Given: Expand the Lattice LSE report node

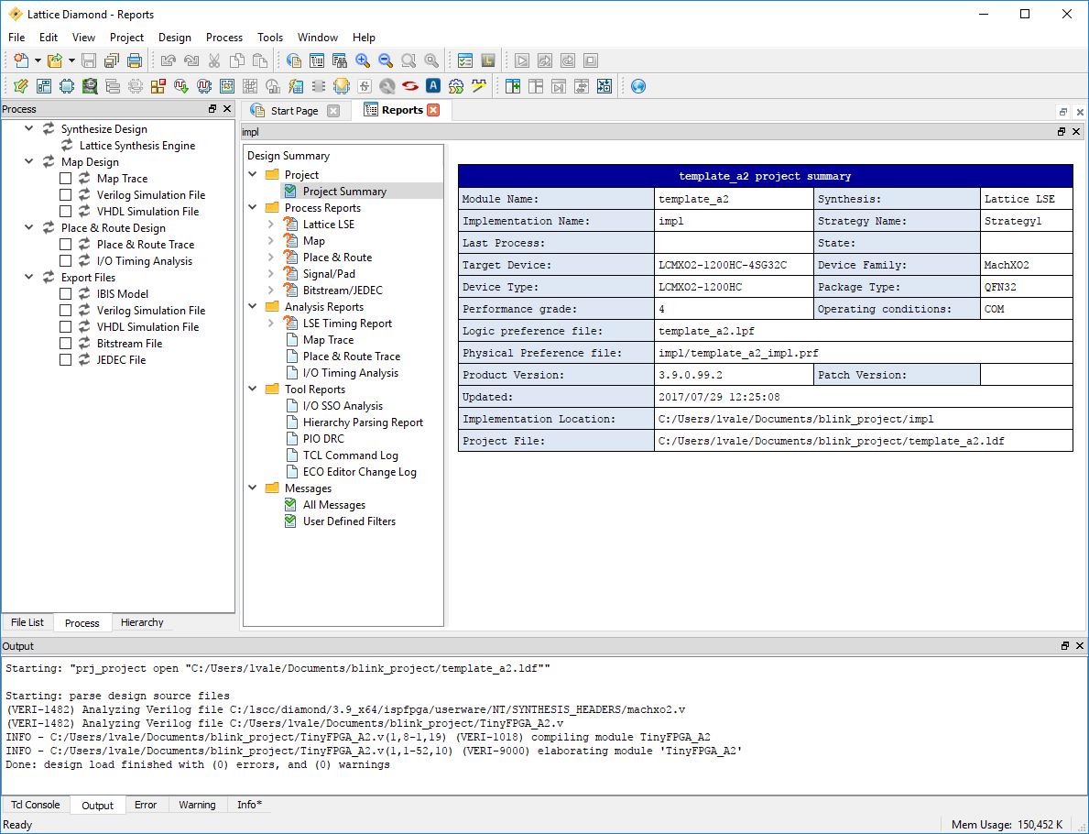Looking at the screenshot, I should pyautogui.click(x=271, y=225).
